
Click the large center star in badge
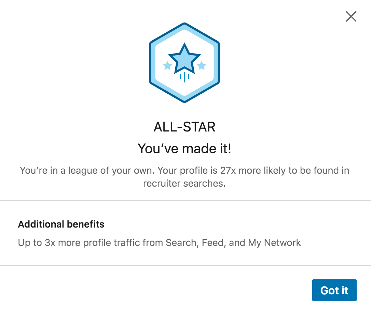184,59
